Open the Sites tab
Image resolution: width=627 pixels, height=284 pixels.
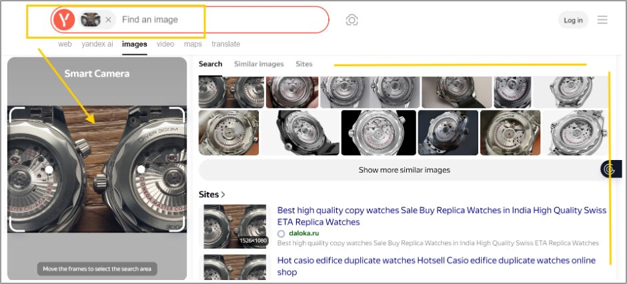(304, 64)
